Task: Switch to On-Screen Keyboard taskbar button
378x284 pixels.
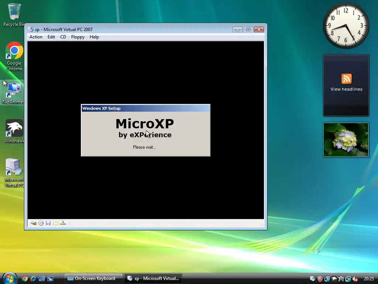Action: click(x=93, y=278)
